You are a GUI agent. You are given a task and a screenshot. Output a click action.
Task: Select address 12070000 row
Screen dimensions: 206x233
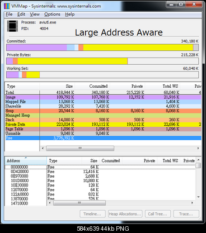(100, 189)
